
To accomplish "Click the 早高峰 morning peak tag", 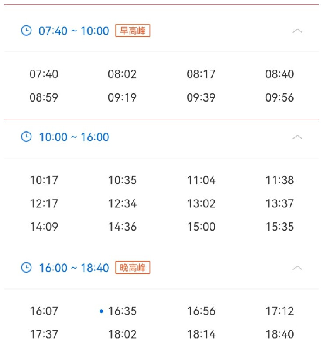I will click(x=133, y=31).
